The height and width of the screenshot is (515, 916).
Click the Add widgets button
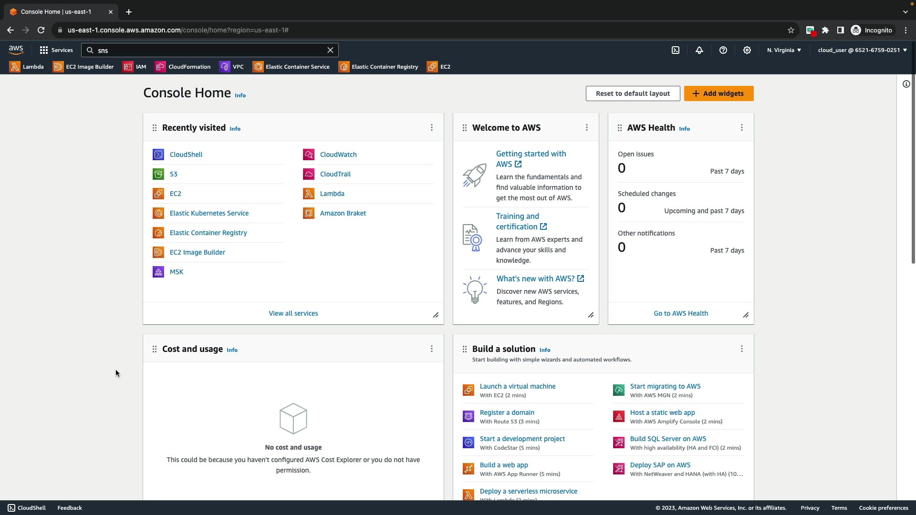tap(718, 93)
